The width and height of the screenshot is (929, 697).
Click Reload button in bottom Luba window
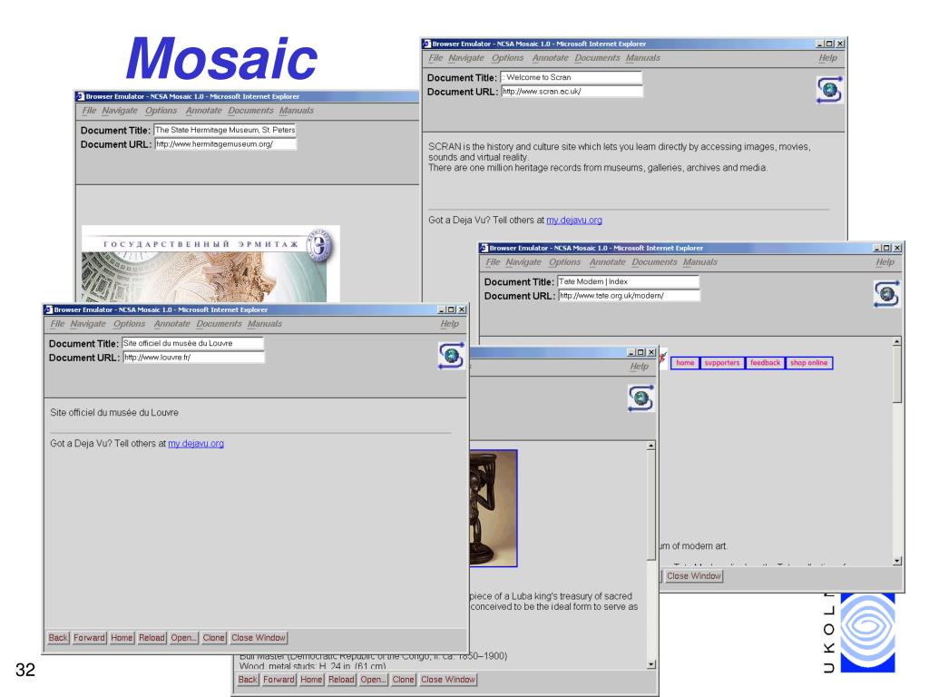341,680
